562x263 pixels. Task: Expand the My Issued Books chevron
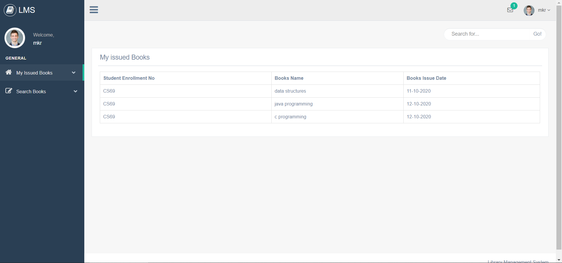[x=73, y=73]
